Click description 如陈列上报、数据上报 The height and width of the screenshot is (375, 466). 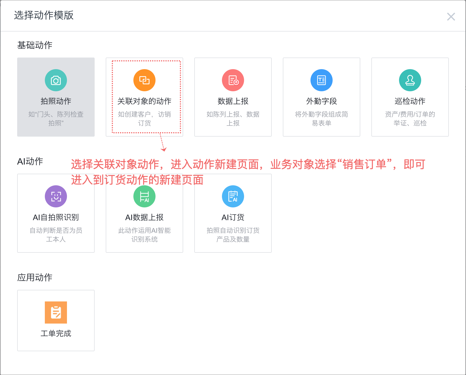[233, 119]
